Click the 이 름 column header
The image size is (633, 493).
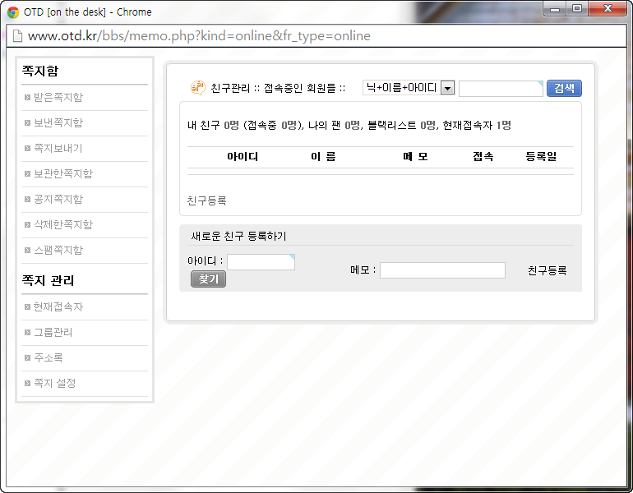(x=323, y=157)
